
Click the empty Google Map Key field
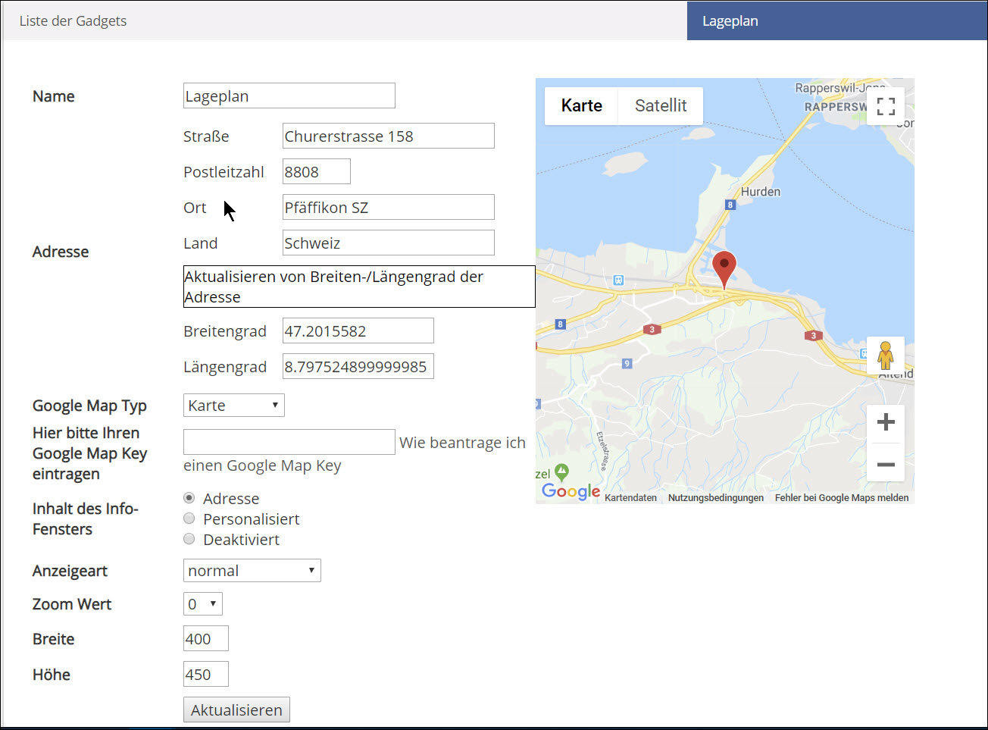pos(289,442)
